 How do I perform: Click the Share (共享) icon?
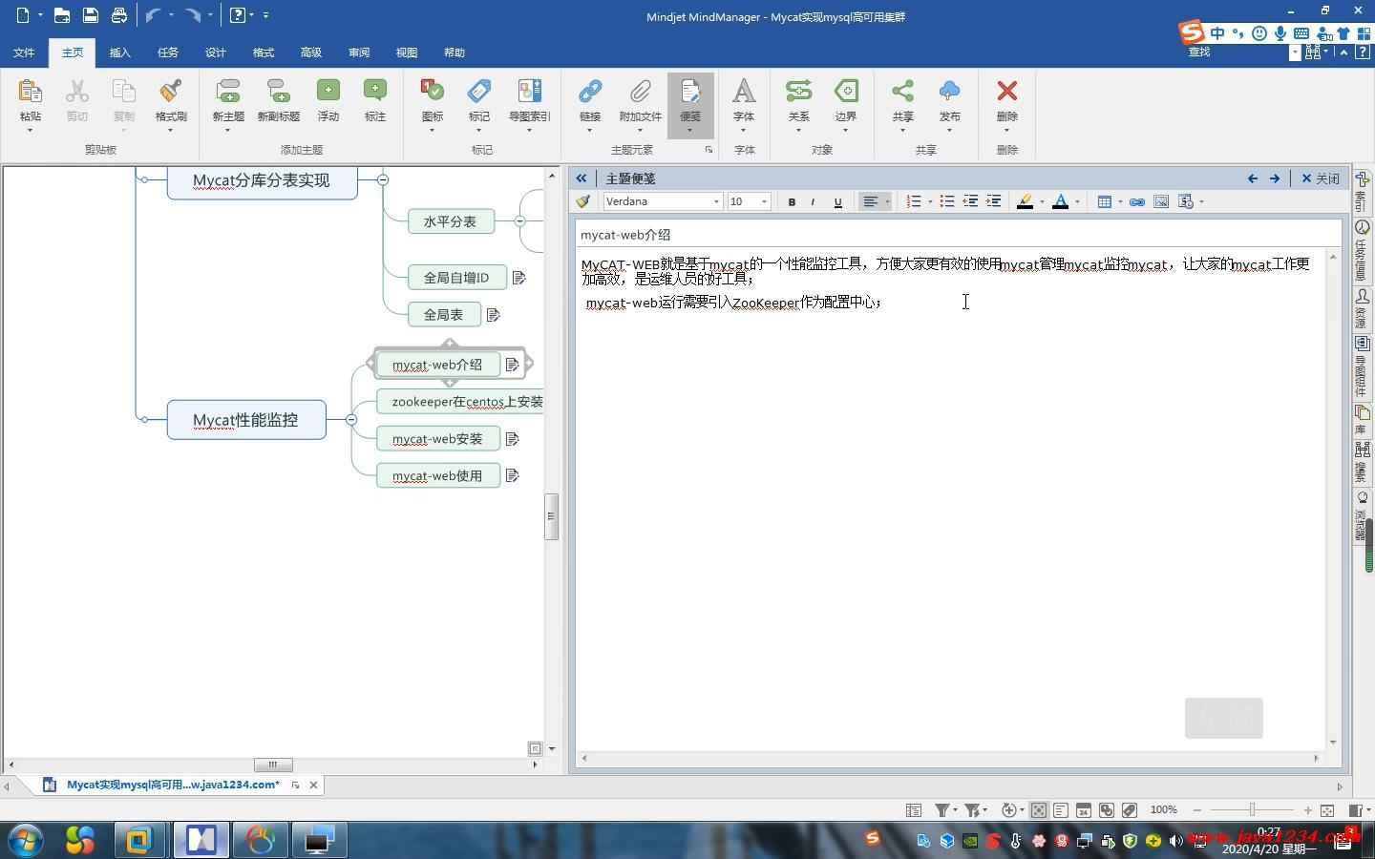[902, 92]
